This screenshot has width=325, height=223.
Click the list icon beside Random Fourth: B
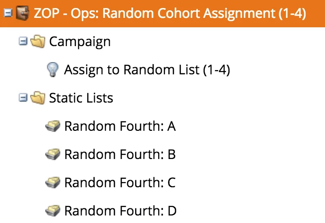pos(53,154)
